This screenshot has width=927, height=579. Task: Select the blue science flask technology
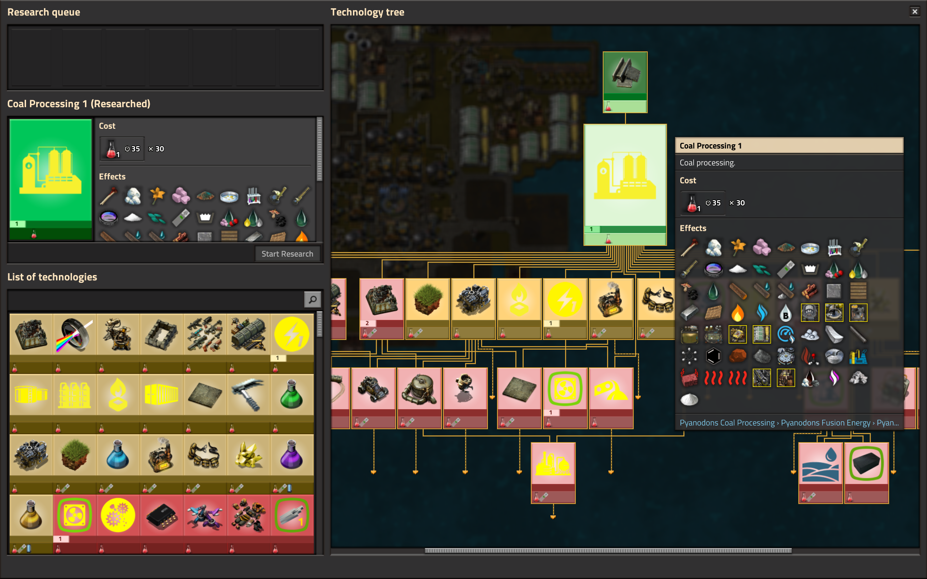tap(118, 455)
